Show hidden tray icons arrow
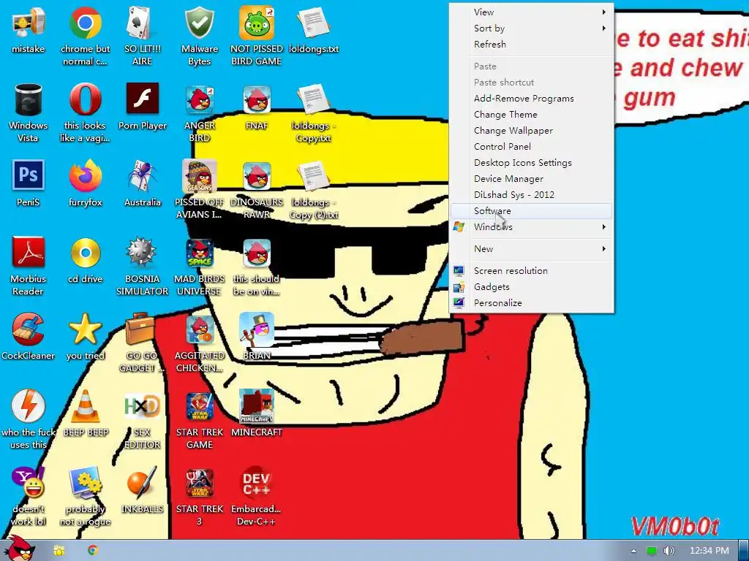The width and height of the screenshot is (749, 561). pos(633,551)
